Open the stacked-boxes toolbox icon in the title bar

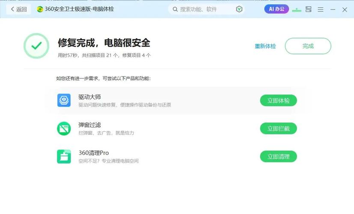(308, 9)
